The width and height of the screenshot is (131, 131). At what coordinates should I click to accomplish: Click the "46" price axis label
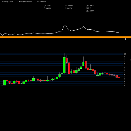coord(124,74)
